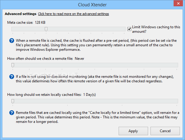Viewport: 185px width, 140px height.
Task: Click the help icon beside the 'Cache locally' note
Action: (12, 113)
